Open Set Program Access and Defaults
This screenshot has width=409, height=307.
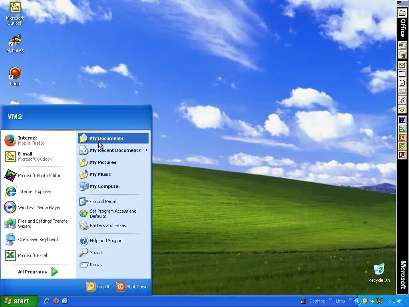tap(113, 213)
